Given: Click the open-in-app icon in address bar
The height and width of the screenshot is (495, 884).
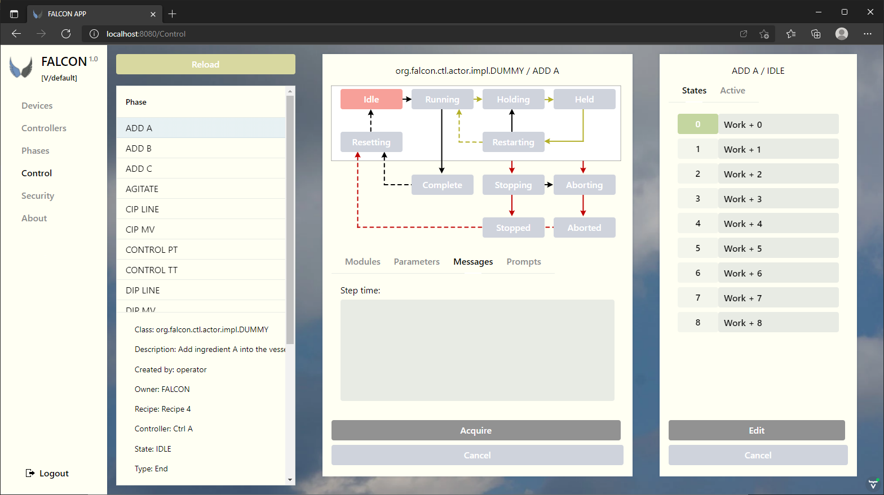Looking at the screenshot, I should [x=744, y=34].
